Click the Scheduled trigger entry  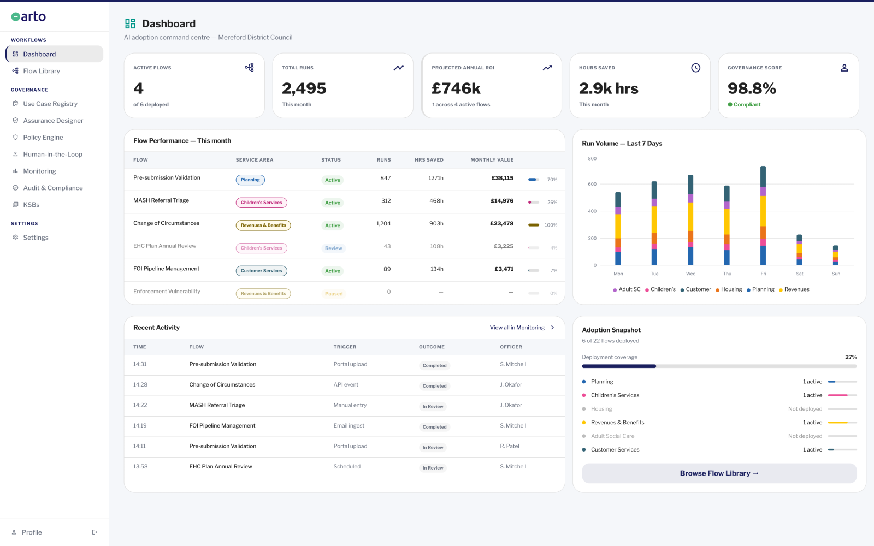tap(347, 467)
